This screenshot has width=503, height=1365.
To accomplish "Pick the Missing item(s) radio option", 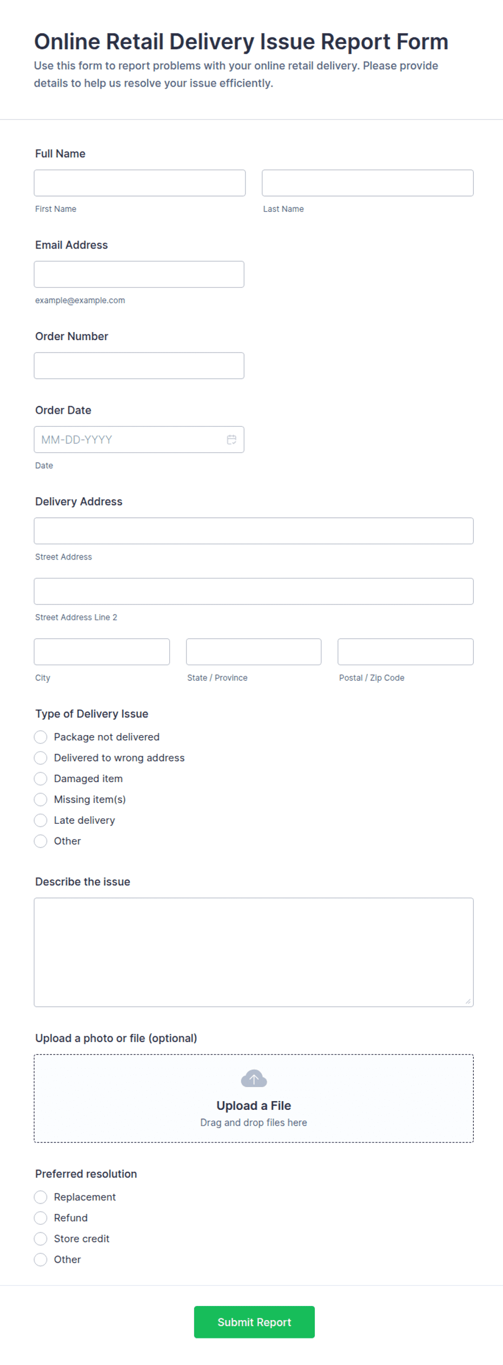I will (x=41, y=799).
